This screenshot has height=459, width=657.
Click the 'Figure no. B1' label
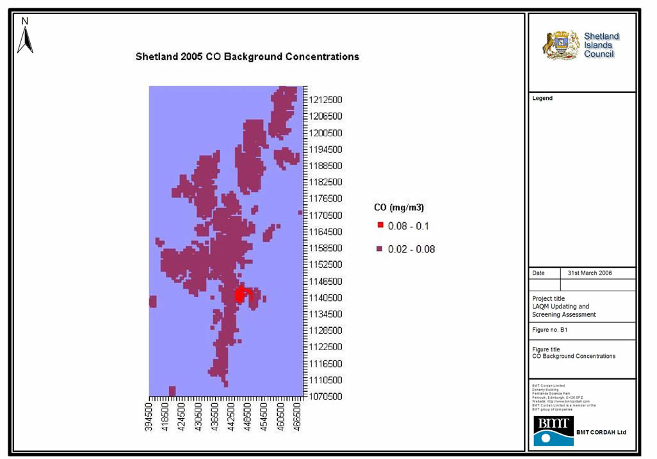550,330
